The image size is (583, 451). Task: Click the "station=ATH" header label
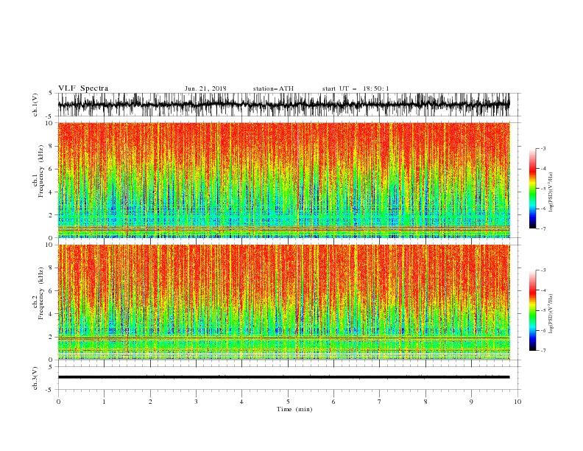click(x=273, y=88)
